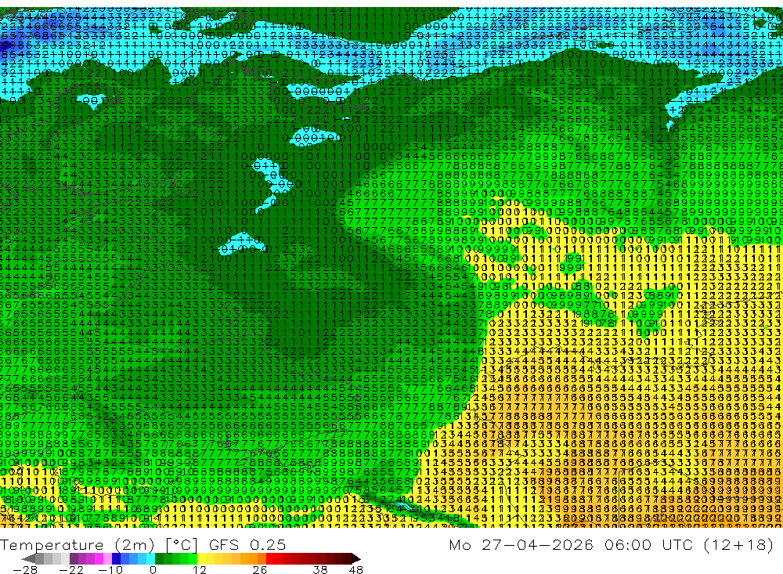The width and height of the screenshot is (783, 574).
Task: Click the -28 legend label
Action: pos(25,569)
